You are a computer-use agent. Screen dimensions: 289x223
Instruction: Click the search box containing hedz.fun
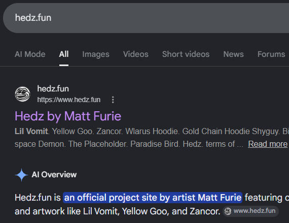click(146, 18)
